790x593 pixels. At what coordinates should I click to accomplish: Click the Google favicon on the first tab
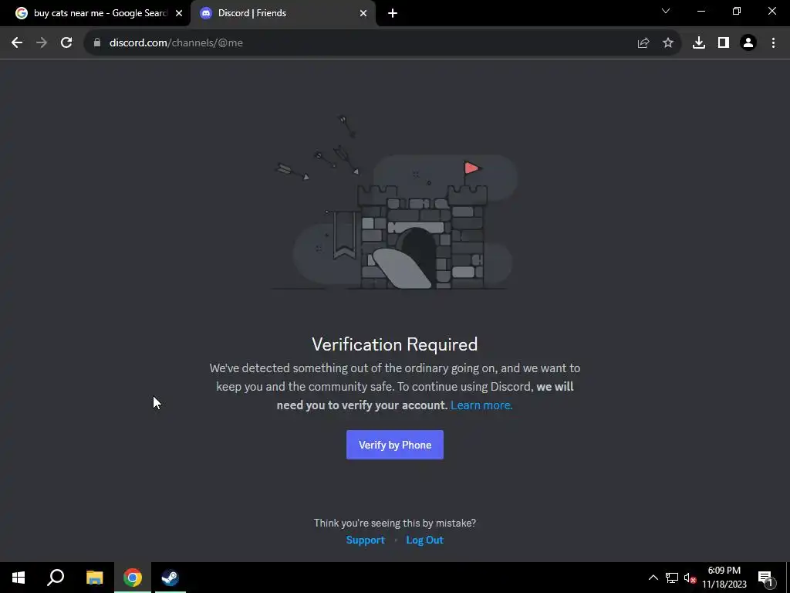[21, 13]
